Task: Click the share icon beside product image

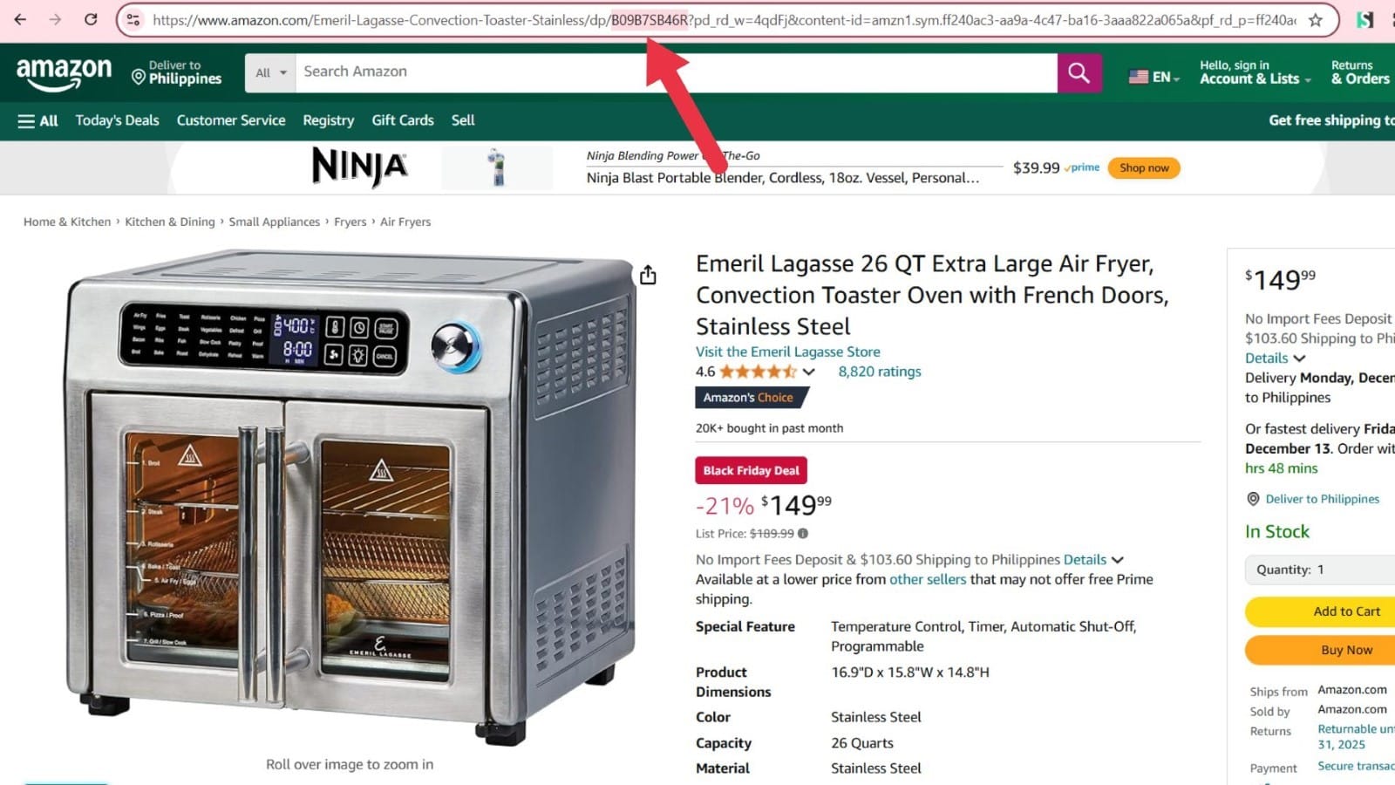Action: click(x=648, y=276)
